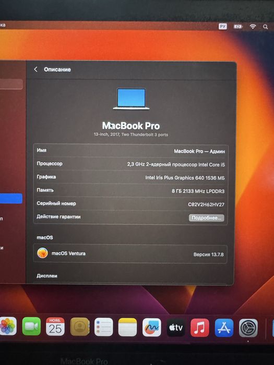Launch Photos from the Dock
The image size is (274, 365).
pos(8,326)
